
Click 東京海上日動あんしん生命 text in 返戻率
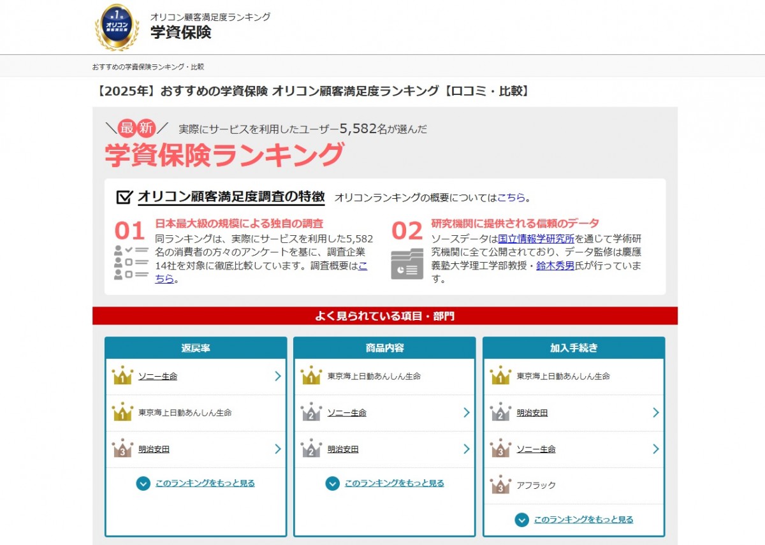185,412
